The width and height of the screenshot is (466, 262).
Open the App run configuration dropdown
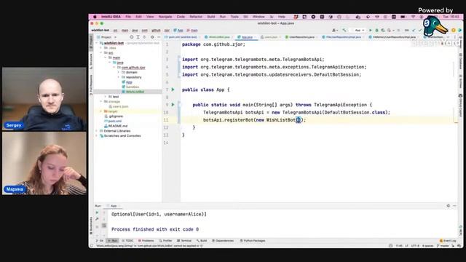point(358,31)
